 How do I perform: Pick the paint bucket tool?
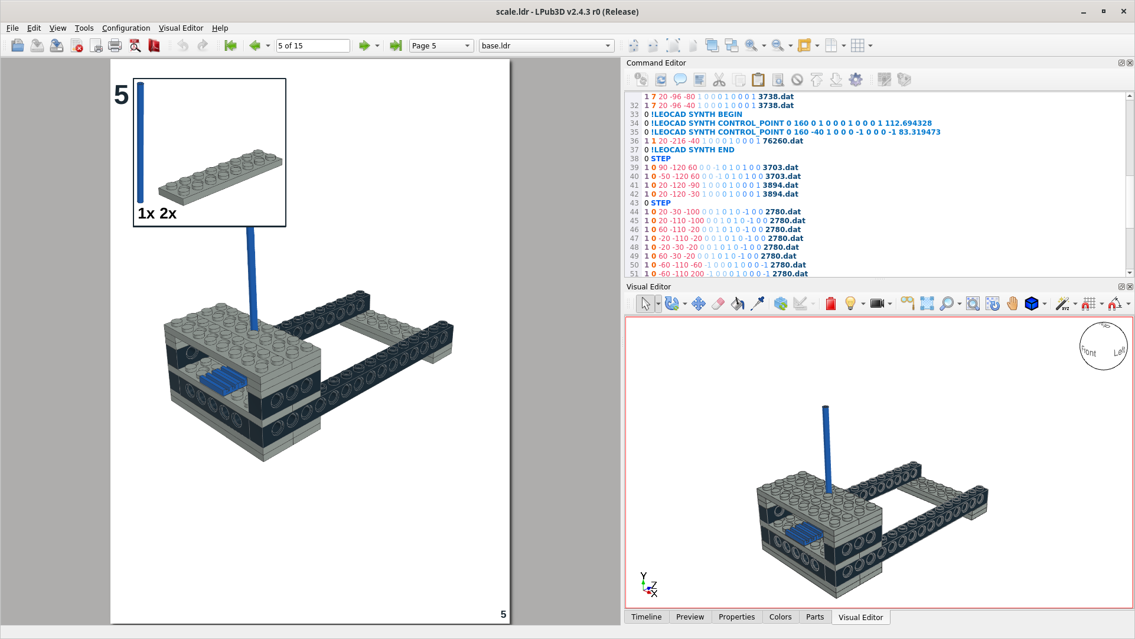click(738, 304)
